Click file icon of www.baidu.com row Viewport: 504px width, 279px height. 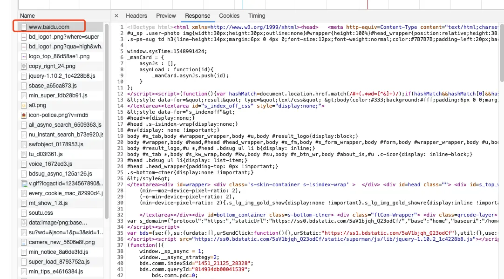point(23,27)
